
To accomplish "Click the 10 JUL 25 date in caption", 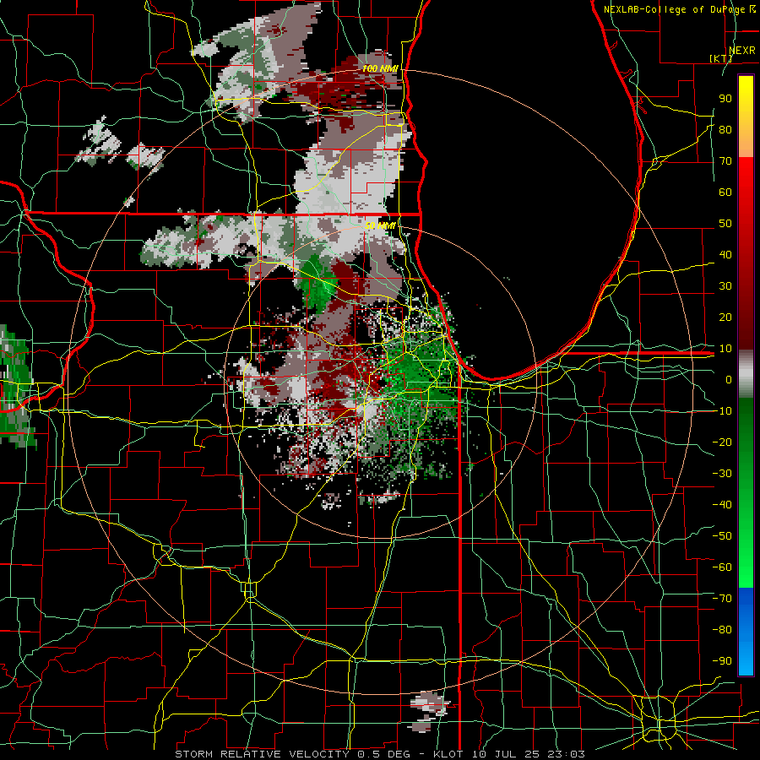I will pos(506,754).
